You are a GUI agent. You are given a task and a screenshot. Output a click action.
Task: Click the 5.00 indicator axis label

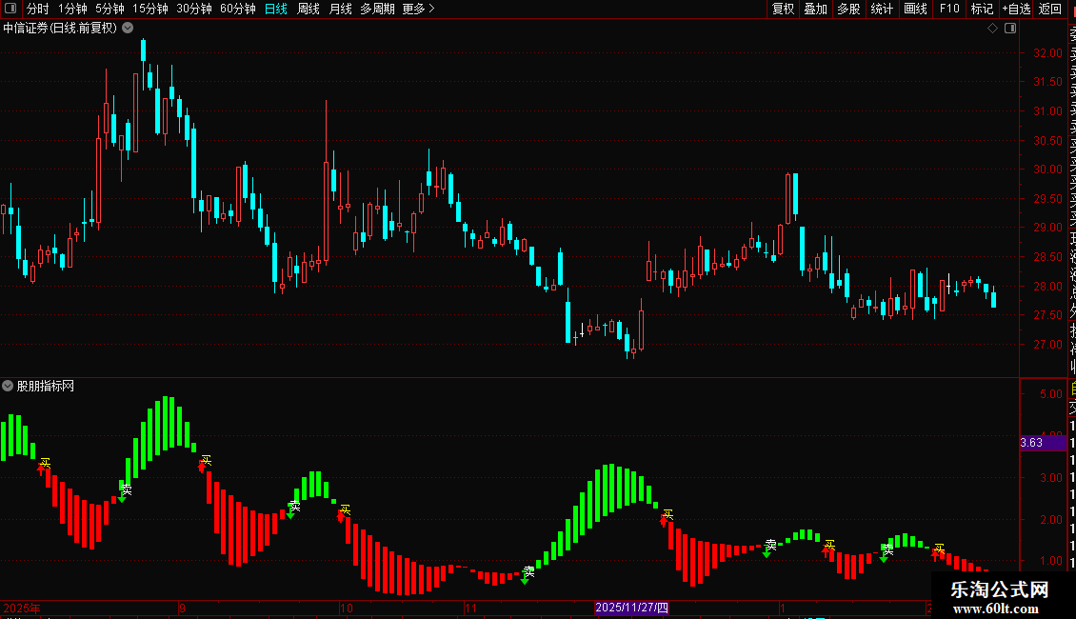coord(1051,394)
